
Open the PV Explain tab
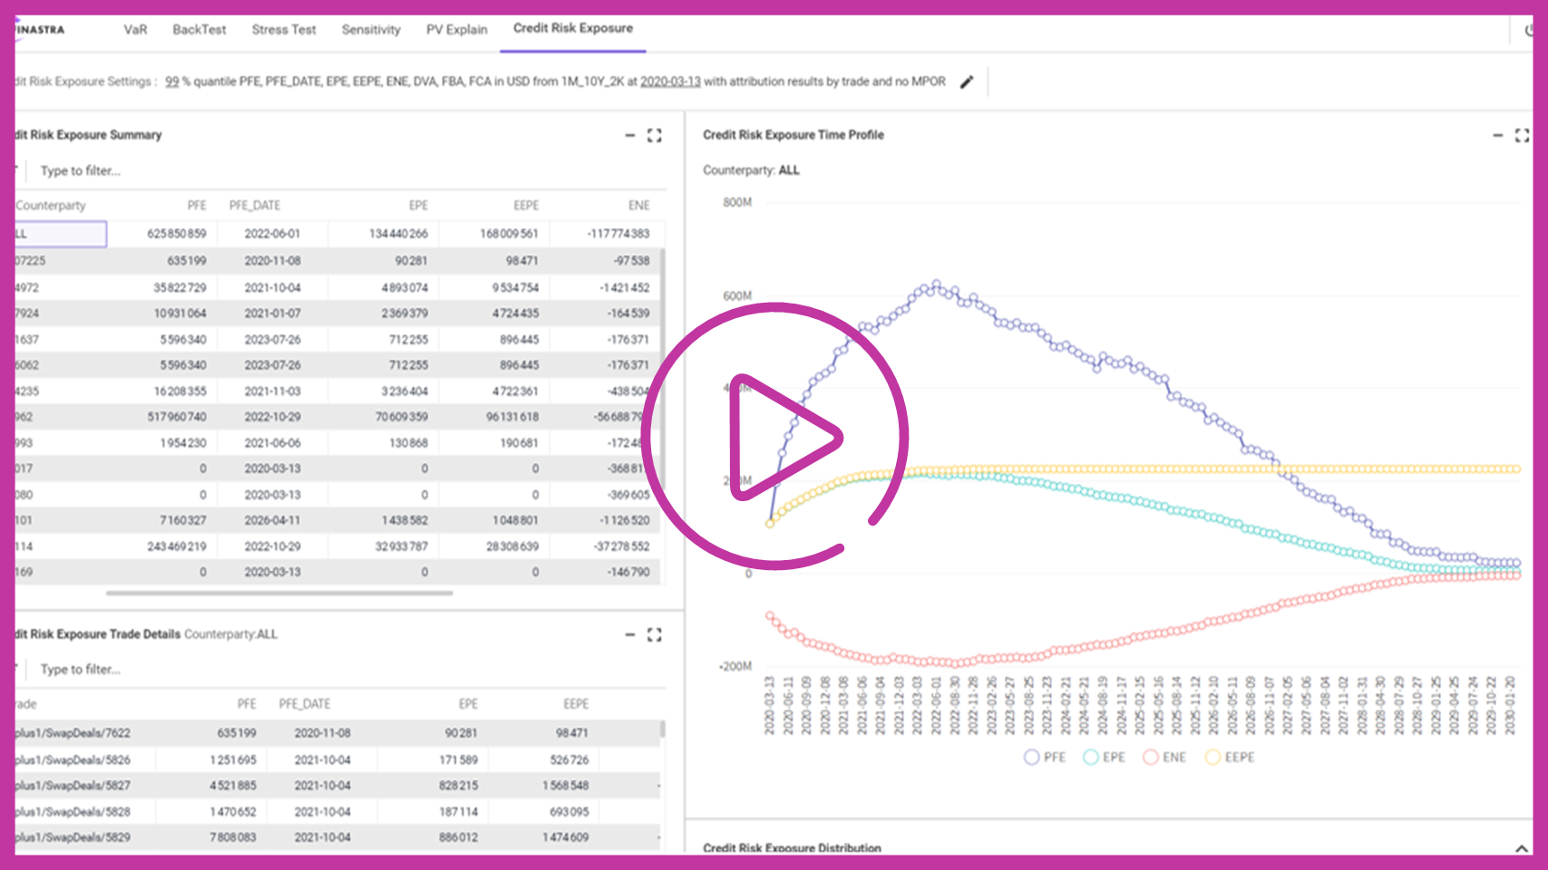[457, 29]
